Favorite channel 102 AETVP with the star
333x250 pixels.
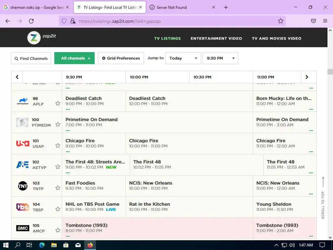click(x=58, y=167)
